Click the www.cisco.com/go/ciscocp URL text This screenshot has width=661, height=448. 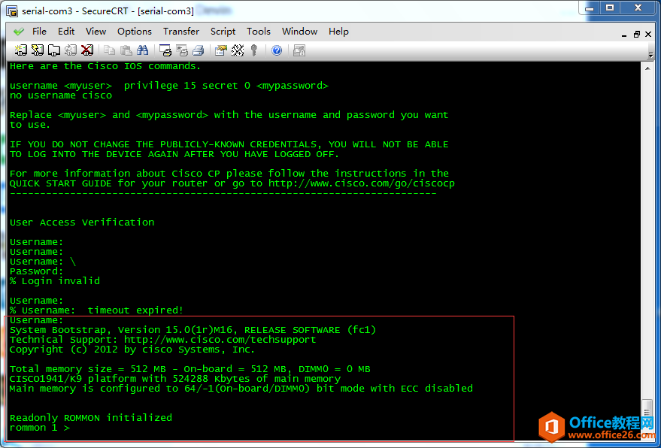coord(362,183)
